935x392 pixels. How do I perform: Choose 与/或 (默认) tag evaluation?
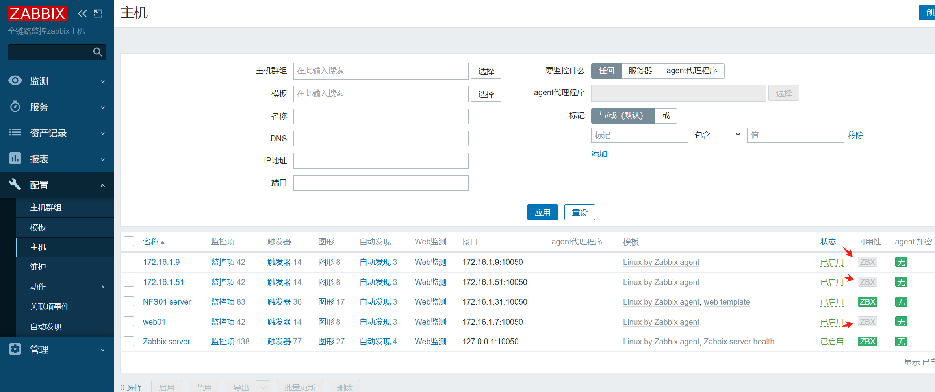pos(623,116)
